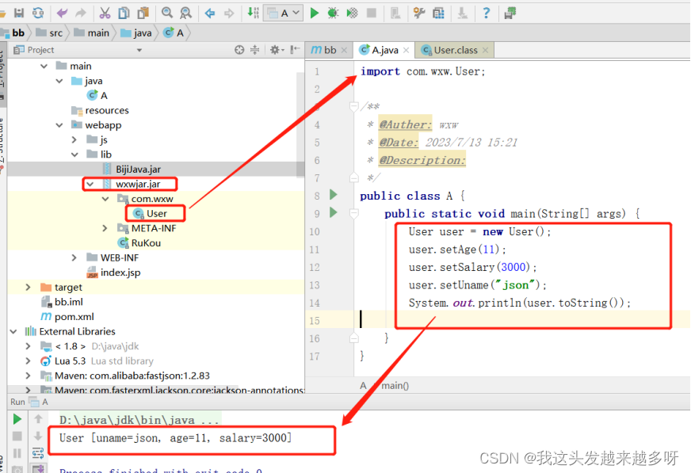The width and height of the screenshot is (691, 473).
Task: Click the run gutter icon beside class A
Action: click(x=334, y=195)
